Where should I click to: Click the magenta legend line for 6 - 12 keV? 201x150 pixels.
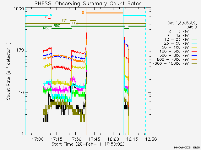click(194, 35)
